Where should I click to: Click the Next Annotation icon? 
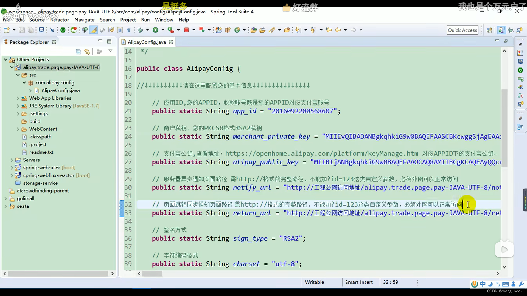(298, 30)
